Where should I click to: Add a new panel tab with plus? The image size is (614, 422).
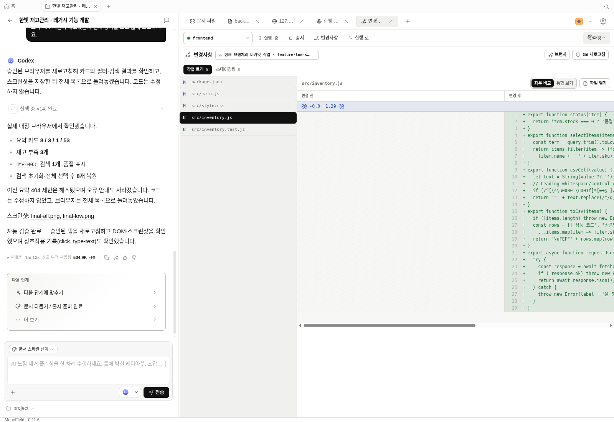[408, 21]
